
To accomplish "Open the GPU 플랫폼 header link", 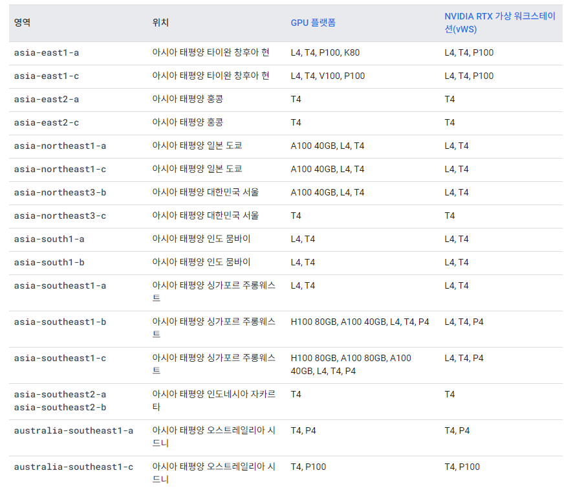I will pos(313,23).
